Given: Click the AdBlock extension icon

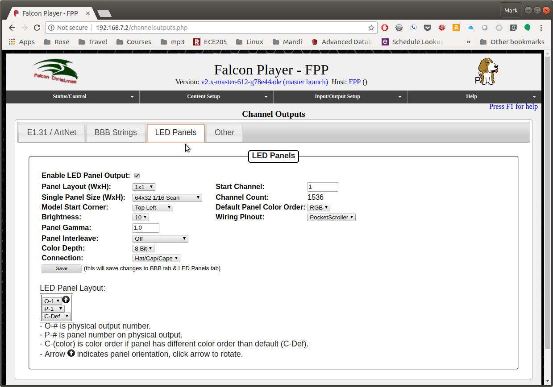Looking at the screenshot, I should 385,28.
